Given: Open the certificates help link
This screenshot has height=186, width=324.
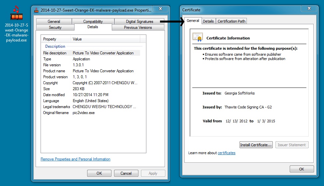Looking at the screenshot, I should 227,153.
